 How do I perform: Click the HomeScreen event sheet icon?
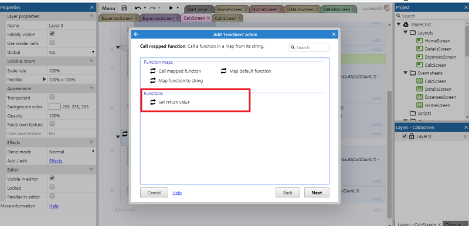click(x=419, y=105)
